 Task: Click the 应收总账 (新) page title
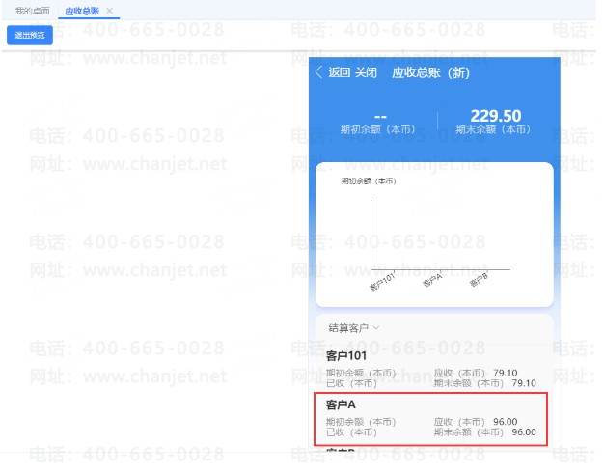coord(430,72)
